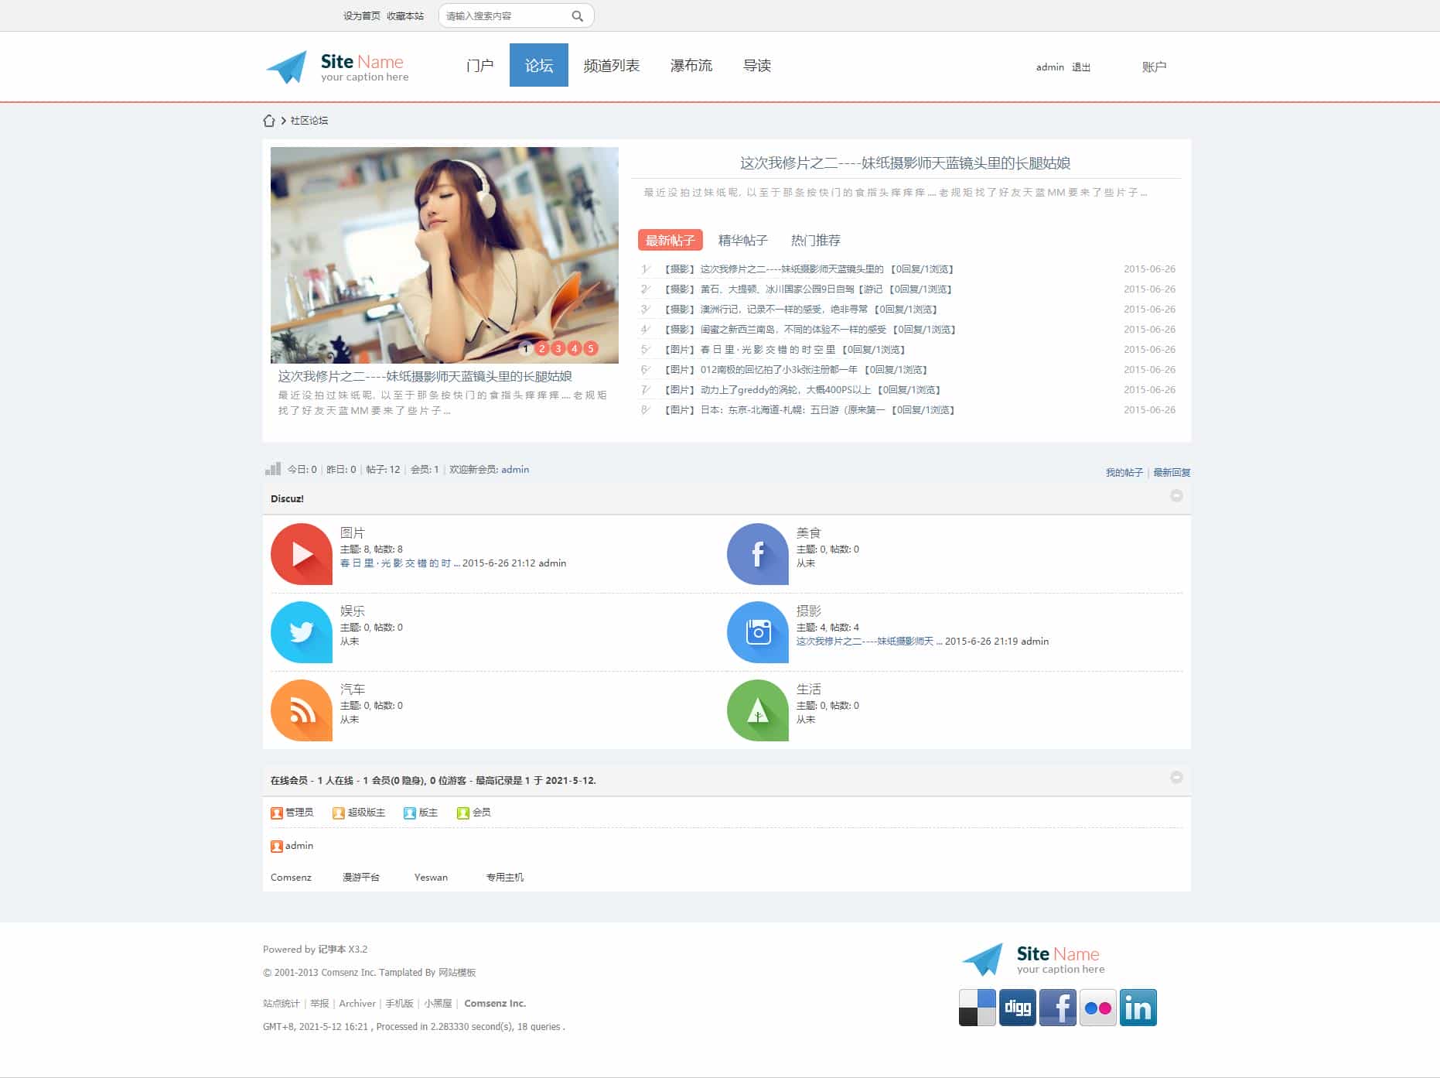Open the 社区论坛 breadcrumb link
The image size is (1440, 1078).
point(309,121)
